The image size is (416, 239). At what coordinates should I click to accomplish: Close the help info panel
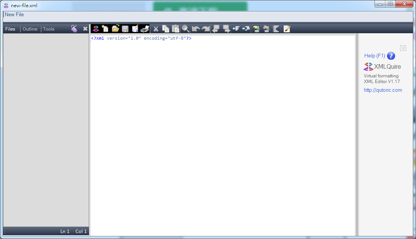tap(403, 48)
